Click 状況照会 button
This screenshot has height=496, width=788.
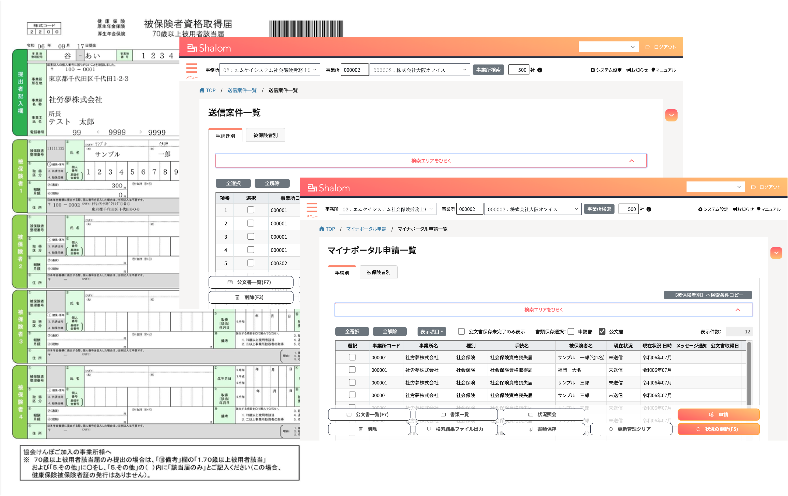[544, 415]
